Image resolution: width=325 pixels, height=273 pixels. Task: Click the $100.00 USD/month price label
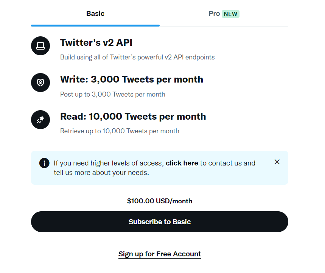pyautogui.click(x=159, y=201)
